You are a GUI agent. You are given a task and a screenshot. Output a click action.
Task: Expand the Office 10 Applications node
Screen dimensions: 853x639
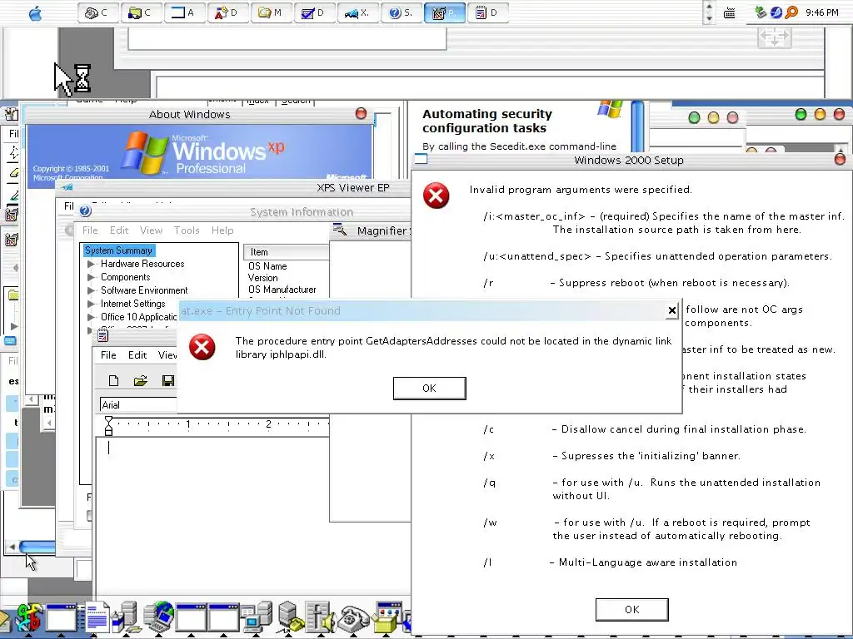[x=92, y=317]
